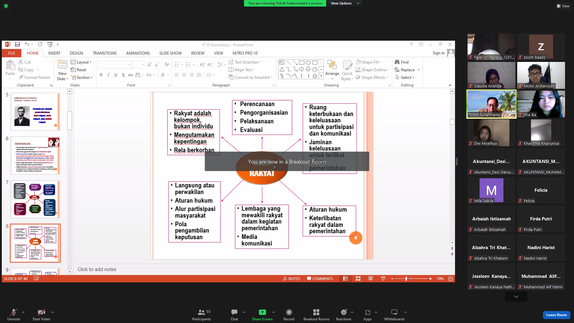Click the Cut scissors tool
This screenshot has width=574, height=323.
point(25,62)
